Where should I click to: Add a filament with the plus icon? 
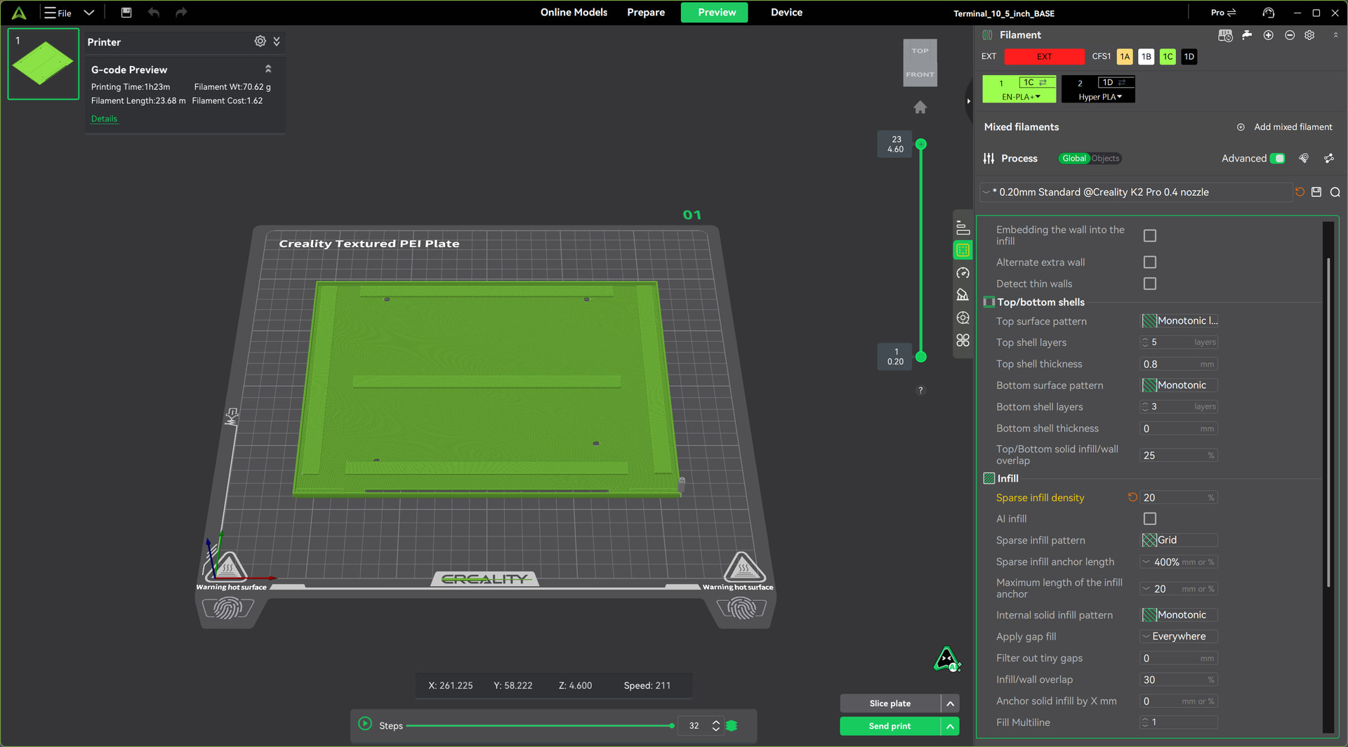[1268, 35]
